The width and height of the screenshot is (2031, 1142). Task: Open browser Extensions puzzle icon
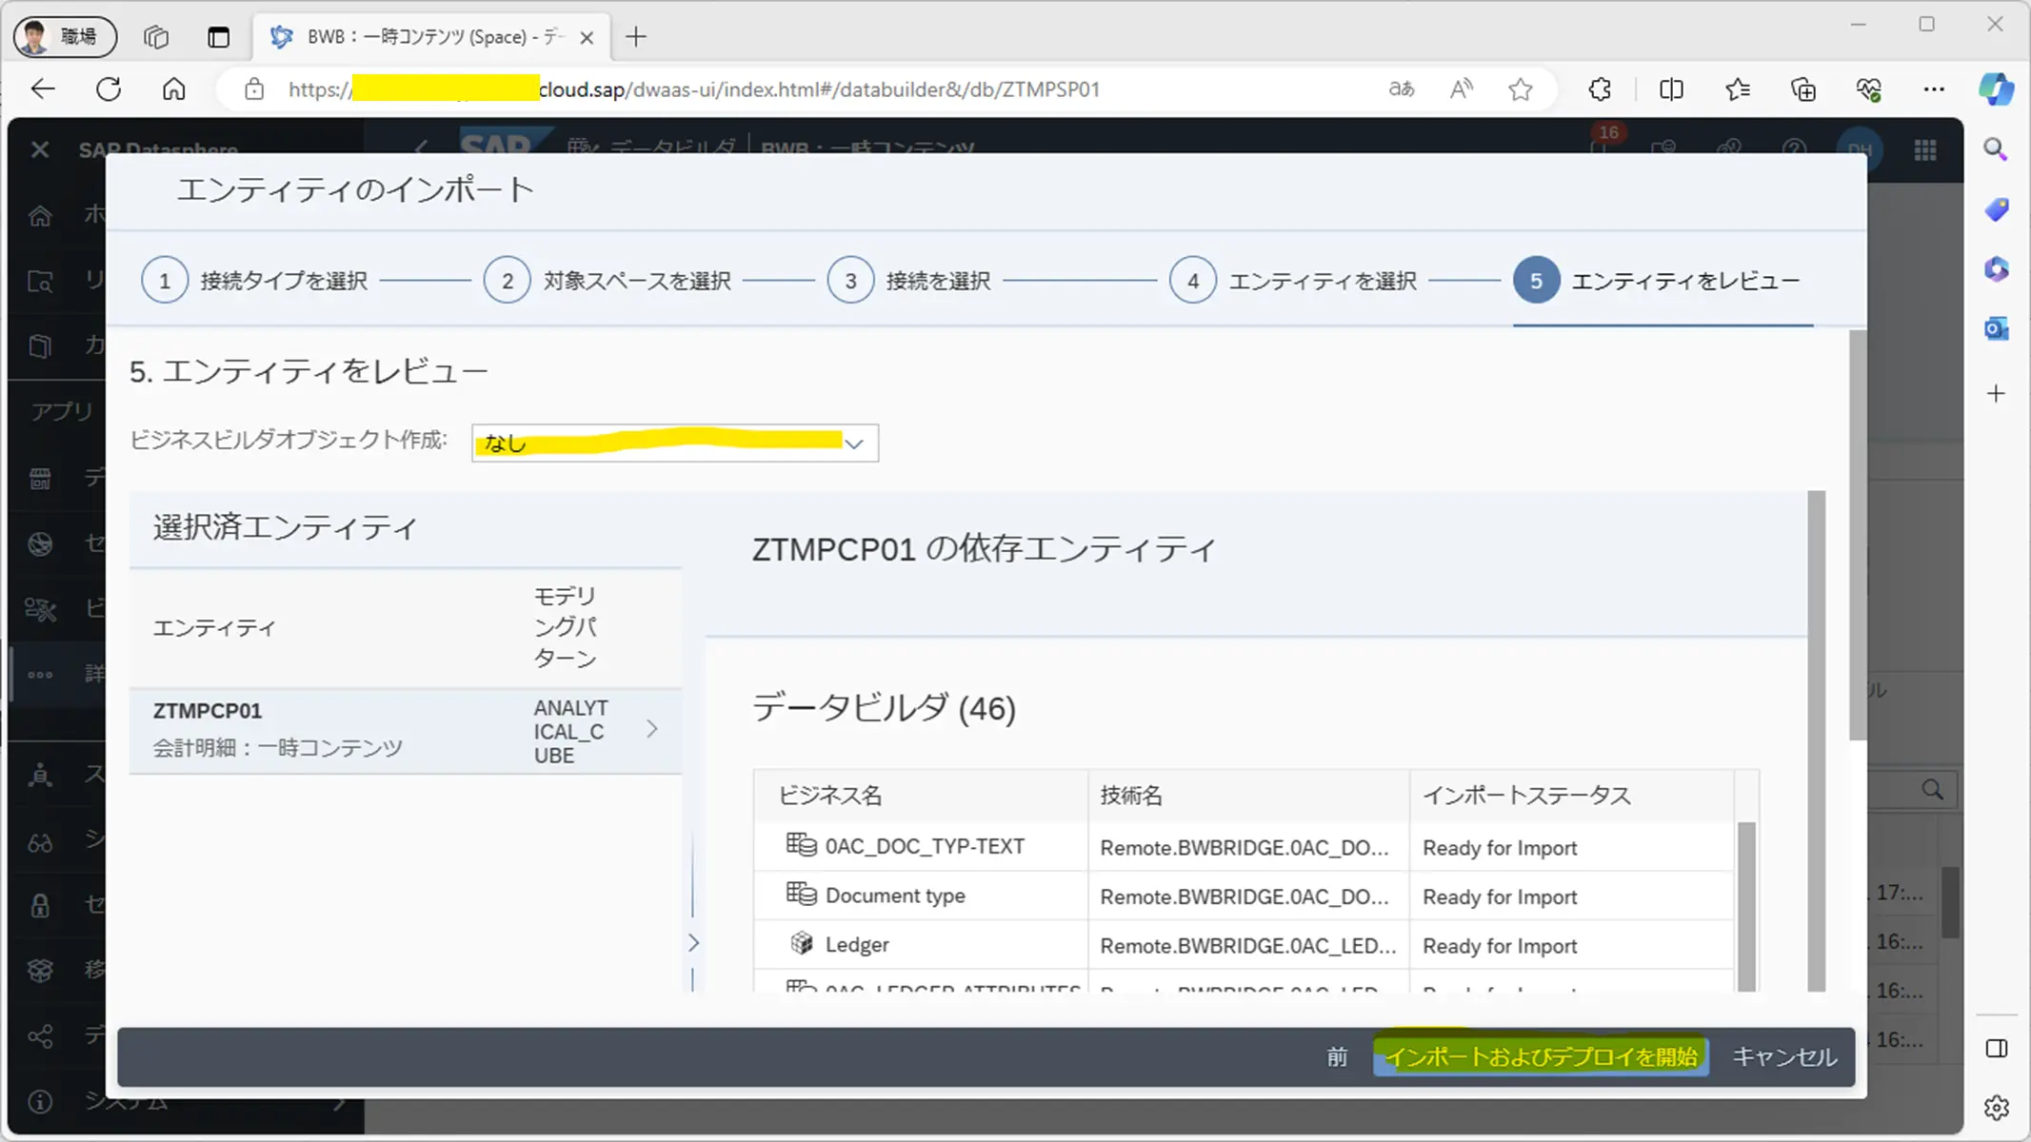click(1600, 89)
